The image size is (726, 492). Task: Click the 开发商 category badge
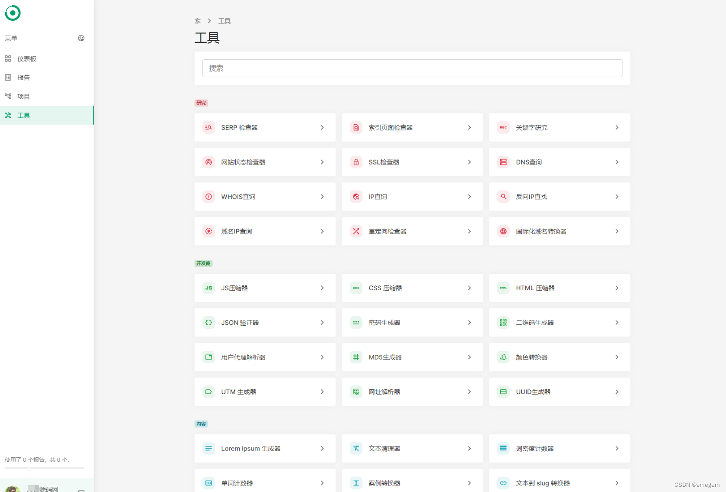203,263
